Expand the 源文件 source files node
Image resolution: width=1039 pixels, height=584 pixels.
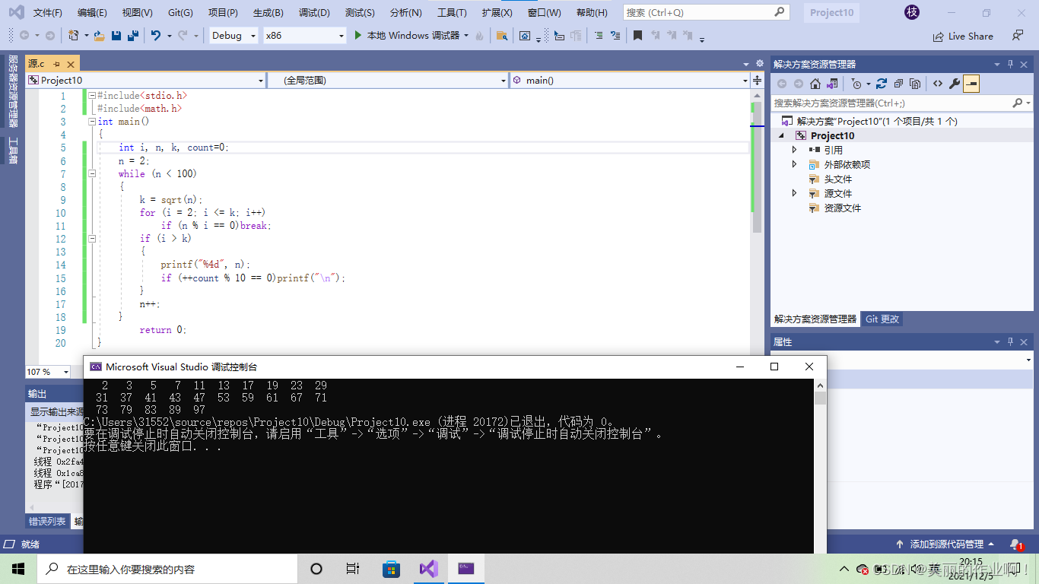click(x=795, y=193)
